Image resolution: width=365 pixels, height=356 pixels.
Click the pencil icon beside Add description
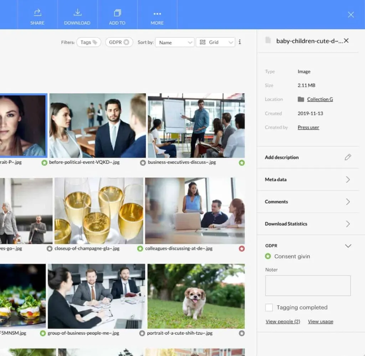348,157
